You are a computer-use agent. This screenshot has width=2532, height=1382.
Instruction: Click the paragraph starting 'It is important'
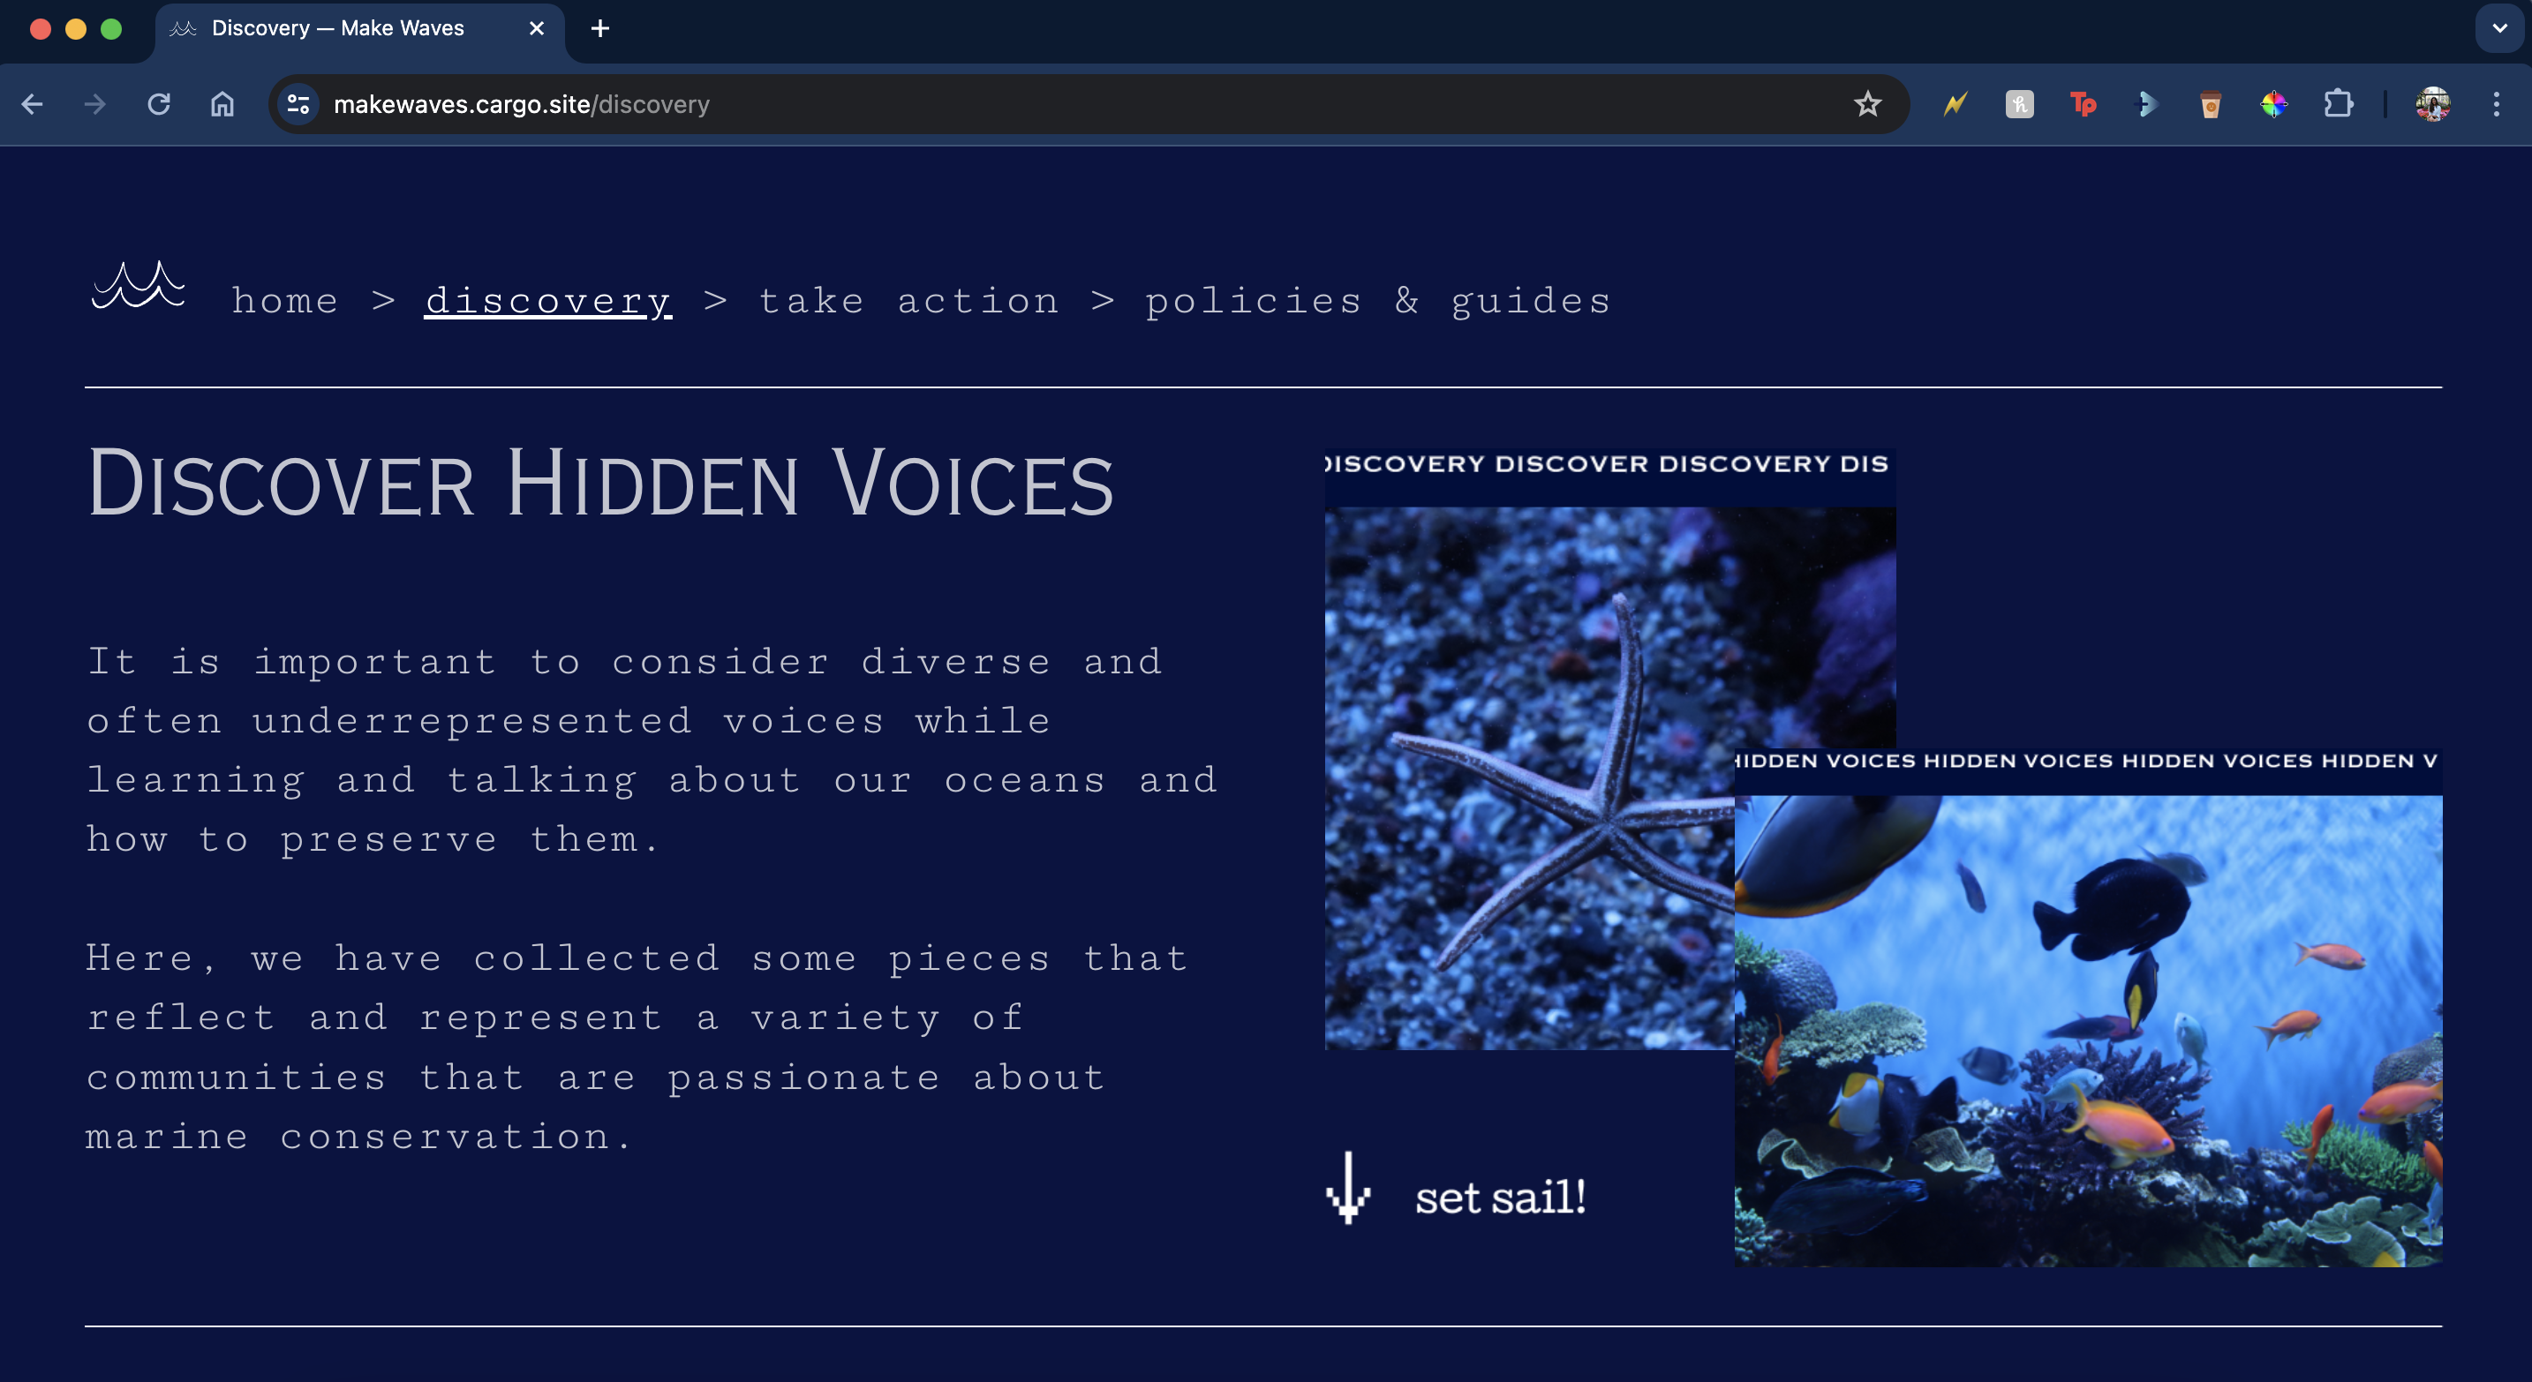pos(652,750)
